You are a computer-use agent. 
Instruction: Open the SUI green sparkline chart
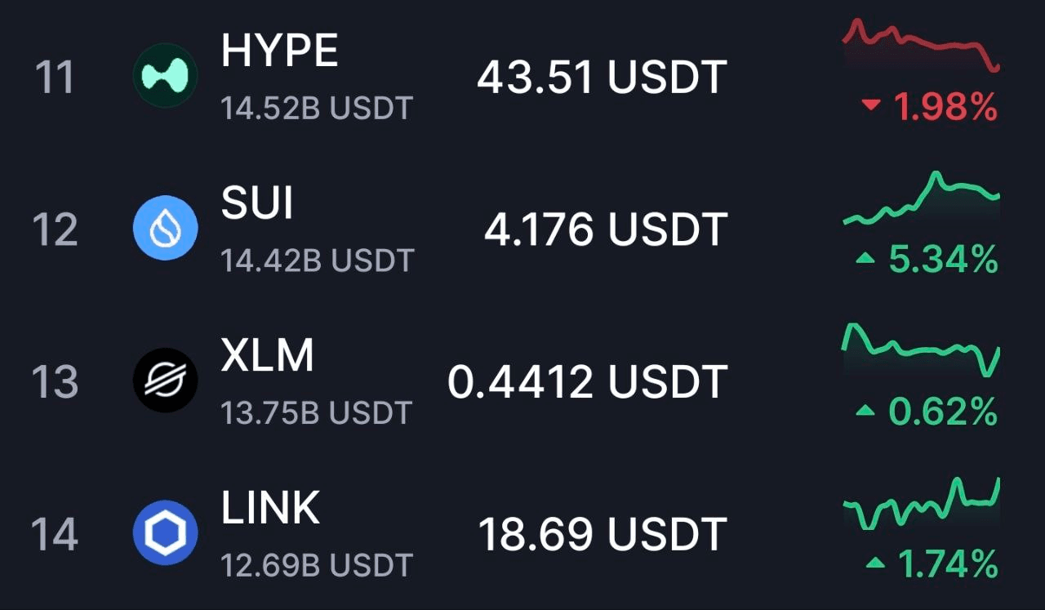(922, 198)
